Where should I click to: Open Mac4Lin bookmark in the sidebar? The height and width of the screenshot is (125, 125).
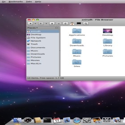pyautogui.click(x=43, y=63)
